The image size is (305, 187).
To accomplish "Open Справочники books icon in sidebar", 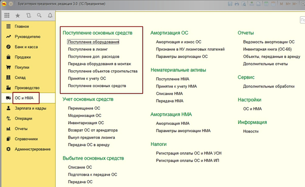I will click(x=8, y=139).
